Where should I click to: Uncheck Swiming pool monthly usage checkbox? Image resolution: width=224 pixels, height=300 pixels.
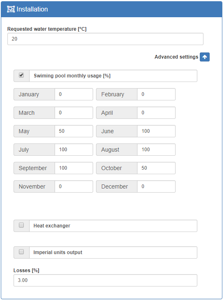point(21,75)
